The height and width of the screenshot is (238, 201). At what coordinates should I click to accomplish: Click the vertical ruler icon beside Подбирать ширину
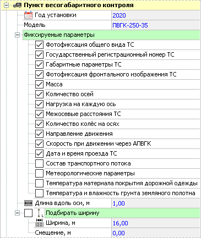click(x=40, y=213)
